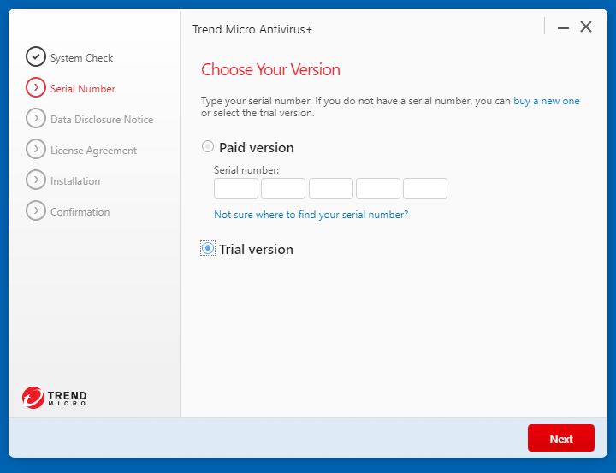The width and height of the screenshot is (616, 473).
Task: Click the 'Paid version' label text
Action: (257, 148)
